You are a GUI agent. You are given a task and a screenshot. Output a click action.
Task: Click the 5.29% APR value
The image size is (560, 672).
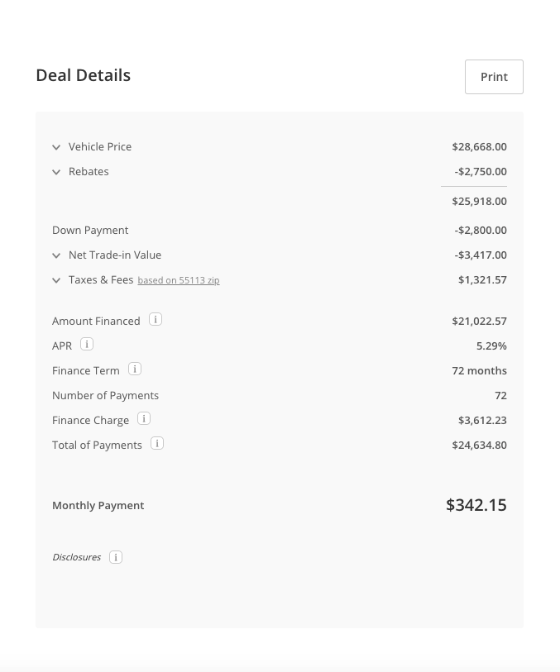tap(491, 346)
